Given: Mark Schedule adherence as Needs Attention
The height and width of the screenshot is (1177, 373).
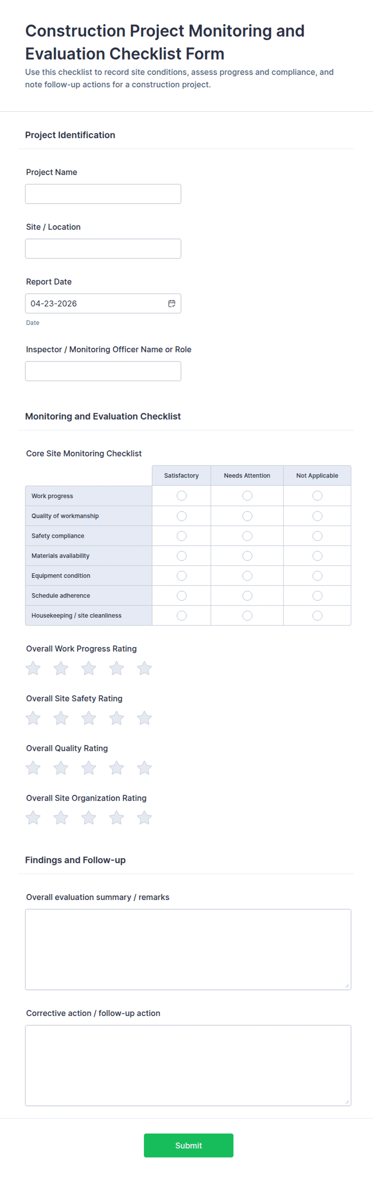Looking at the screenshot, I should pyautogui.click(x=247, y=596).
